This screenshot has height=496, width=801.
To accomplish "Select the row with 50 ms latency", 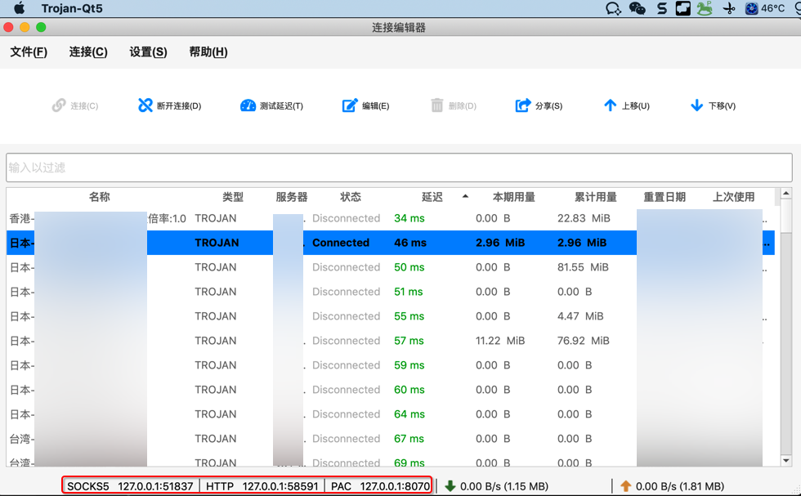I will 391,267.
